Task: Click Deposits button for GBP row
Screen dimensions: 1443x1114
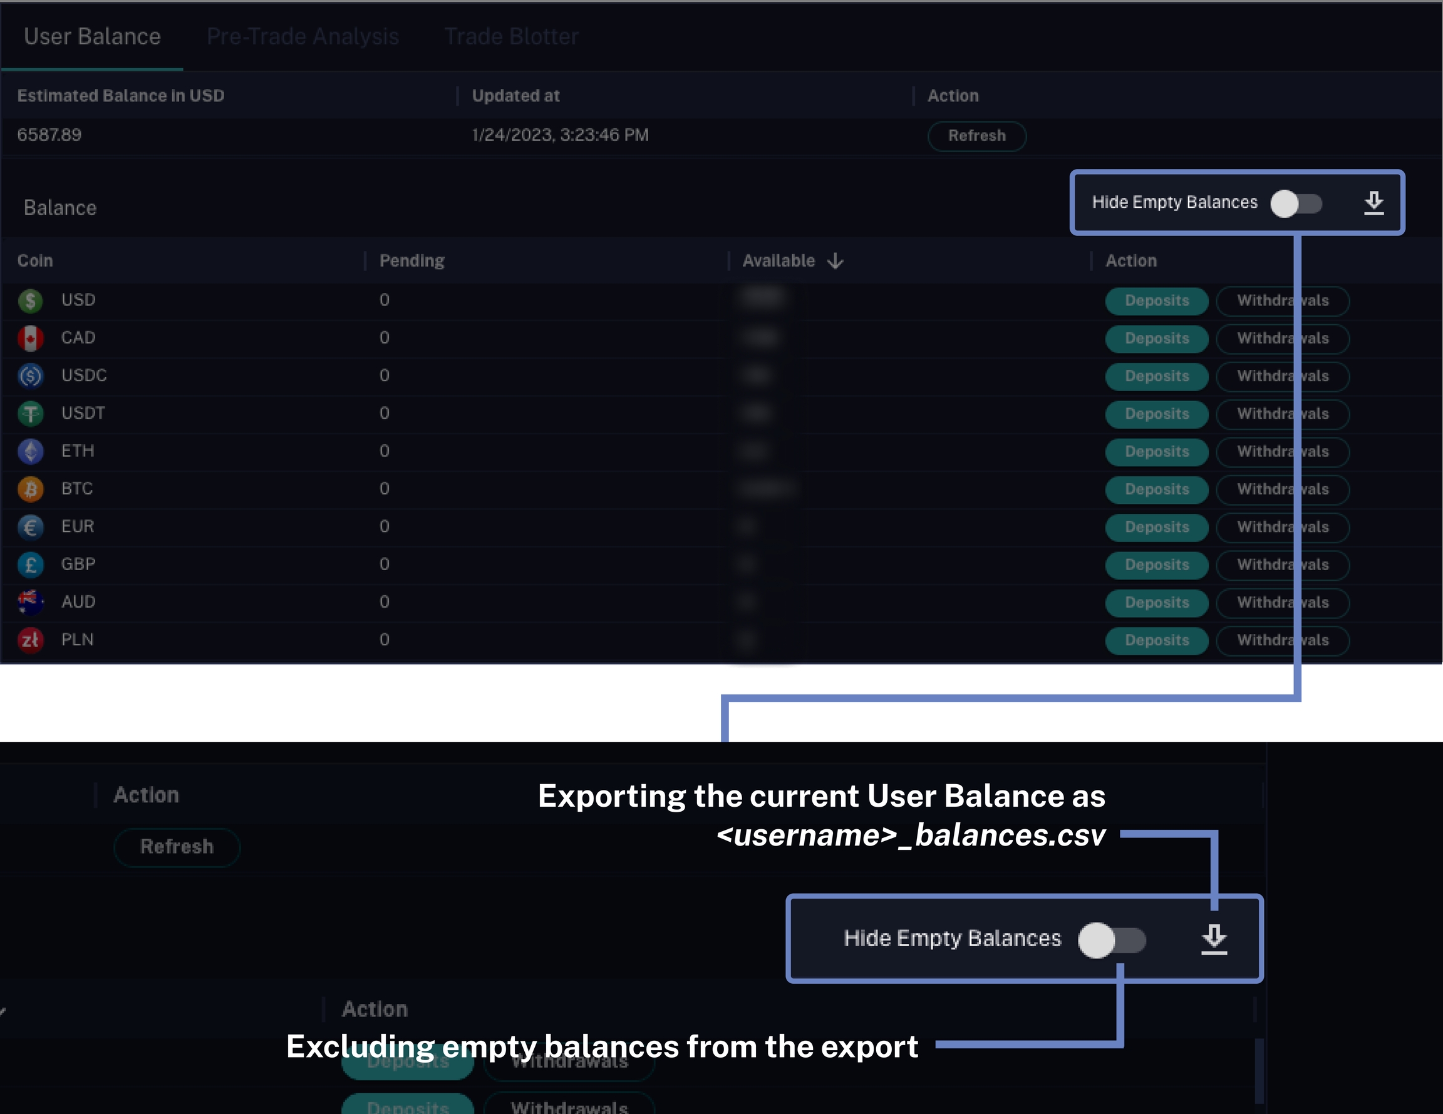Action: [x=1156, y=565]
